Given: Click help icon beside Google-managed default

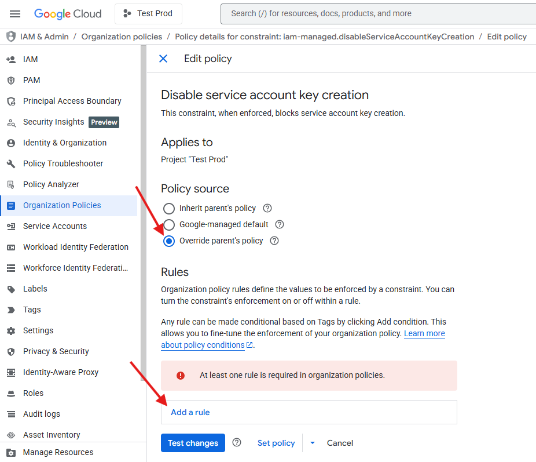Looking at the screenshot, I should tap(280, 224).
